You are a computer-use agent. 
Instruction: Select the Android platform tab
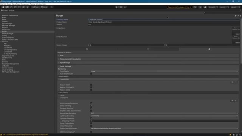tap(209, 49)
